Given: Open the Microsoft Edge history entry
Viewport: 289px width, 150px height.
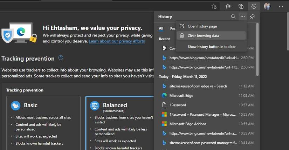Looking at the screenshot, I should (181, 95).
